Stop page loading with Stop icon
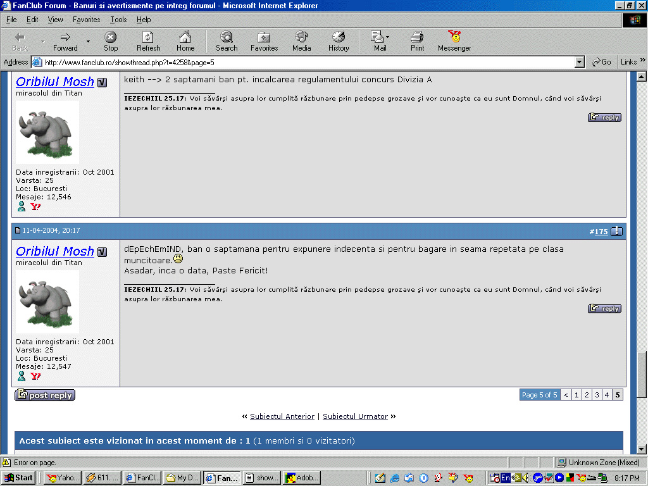Viewport: 648px width, 486px height. pyautogui.click(x=111, y=41)
